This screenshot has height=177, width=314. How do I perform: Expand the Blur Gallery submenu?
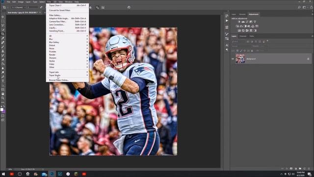point(68,42)
